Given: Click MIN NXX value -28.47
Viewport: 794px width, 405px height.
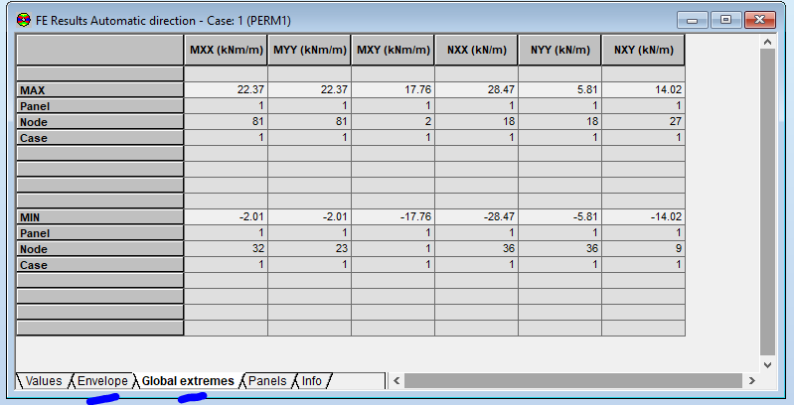Looking at the screenshot, I should (x=477, y=216).
